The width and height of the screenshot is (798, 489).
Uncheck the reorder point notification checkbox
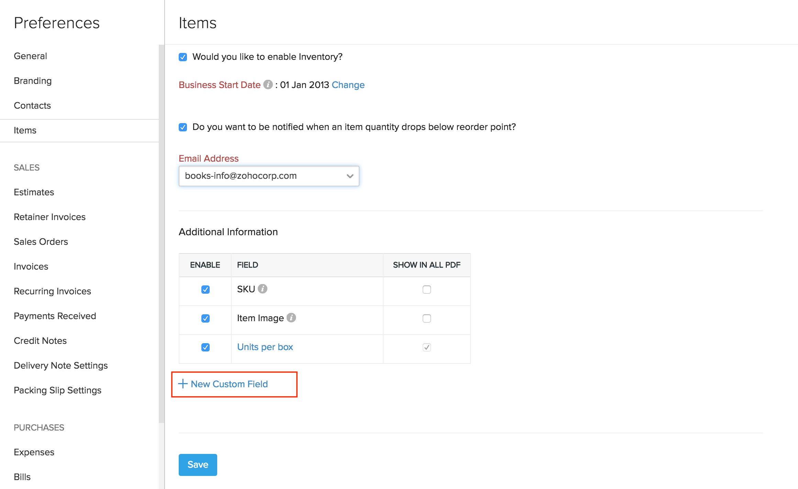click(183, 127)
